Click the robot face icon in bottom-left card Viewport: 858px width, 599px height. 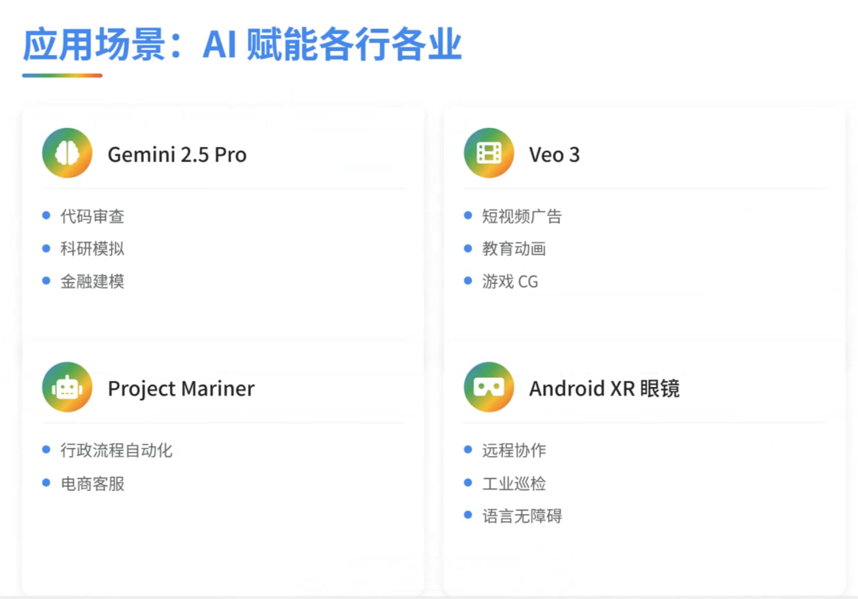coord(67,387)
